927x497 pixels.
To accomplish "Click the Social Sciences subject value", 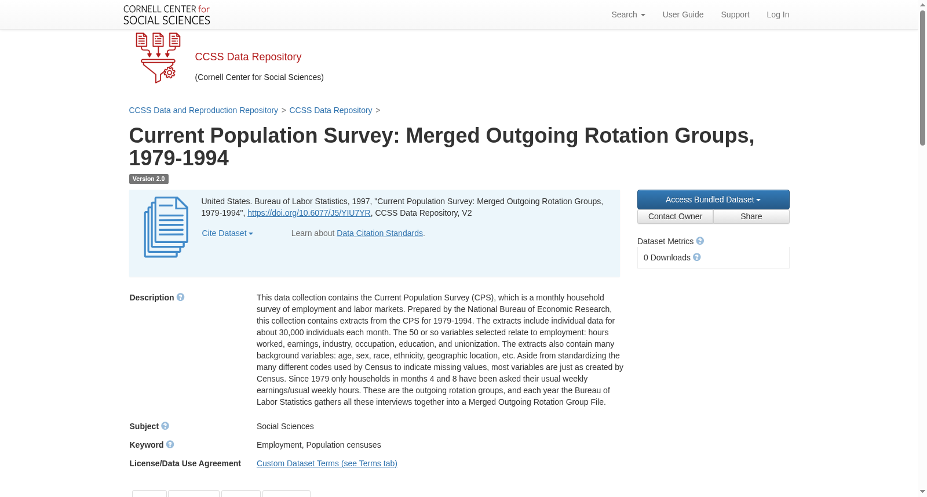I will [x=285, y=426].
